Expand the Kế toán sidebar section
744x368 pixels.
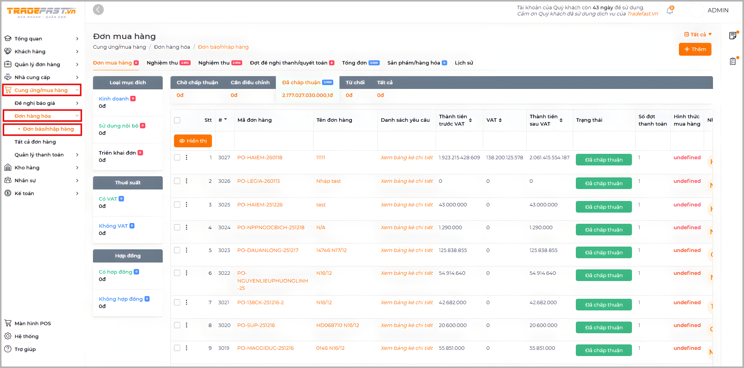tap(41, 193)
